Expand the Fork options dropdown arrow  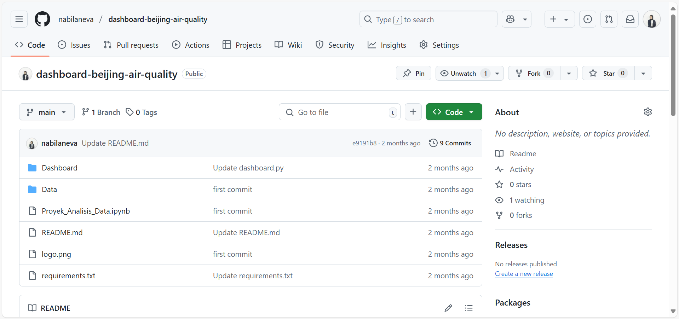(x=569, y=73)
